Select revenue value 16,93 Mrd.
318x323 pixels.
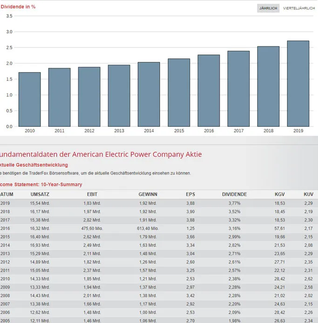pyautogui.click(x=40, y=245)
